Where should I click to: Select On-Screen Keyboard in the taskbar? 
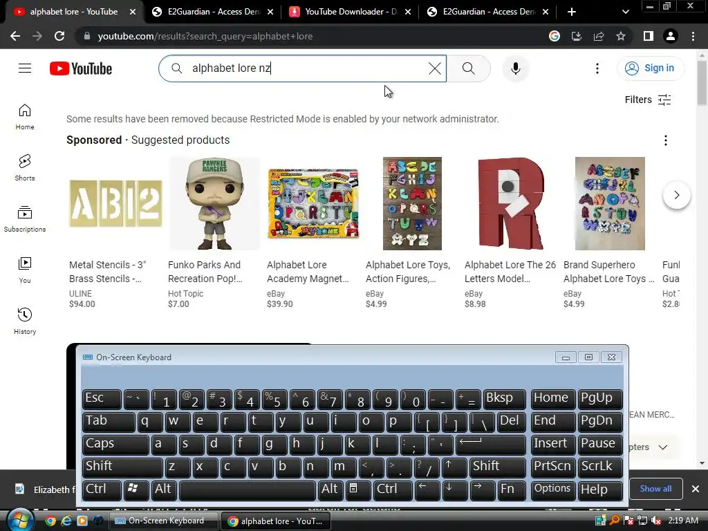(x=164, y=521)
